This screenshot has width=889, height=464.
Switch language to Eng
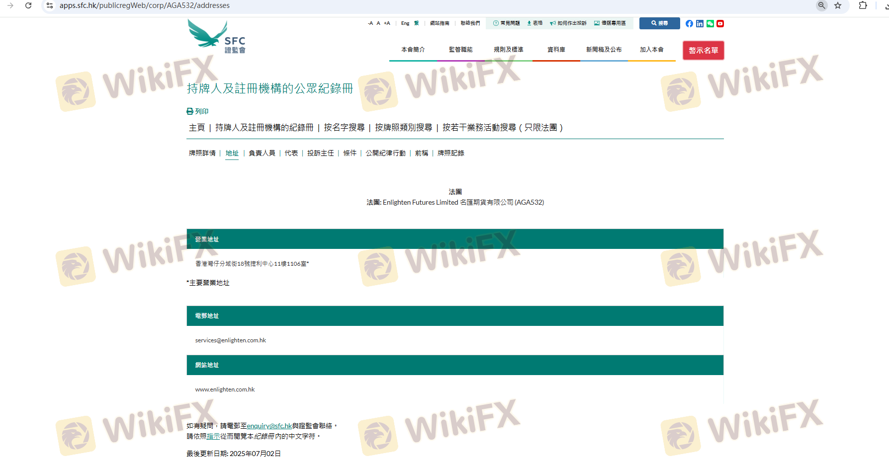[x=405, y=23]
